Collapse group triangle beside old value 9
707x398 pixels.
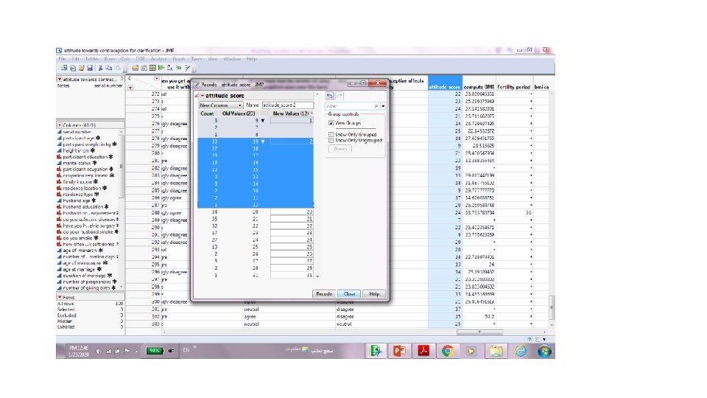(263, 120)
